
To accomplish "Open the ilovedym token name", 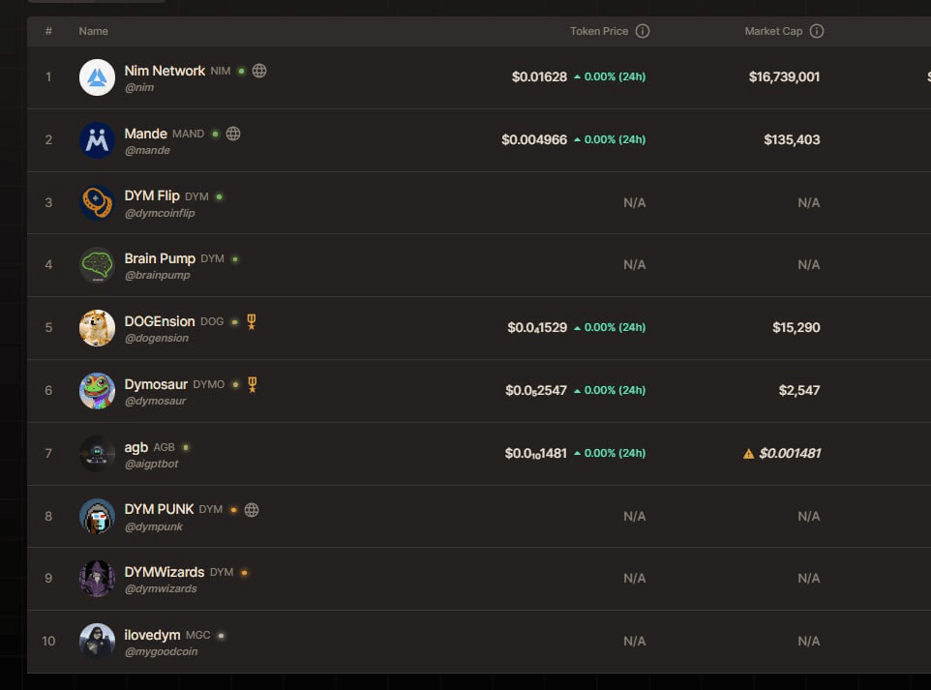I will (152, 635).
